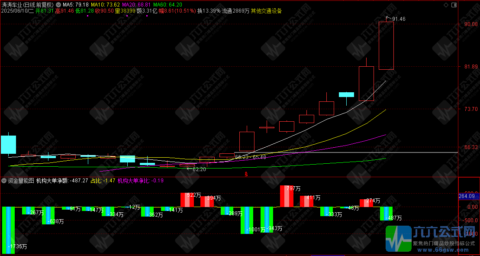This screenshot has width=480, height=256.
Task: Click the 91.46 high price marker
Action: click(x=398, y=19)
